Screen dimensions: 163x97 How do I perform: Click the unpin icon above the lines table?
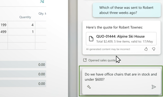42,1
